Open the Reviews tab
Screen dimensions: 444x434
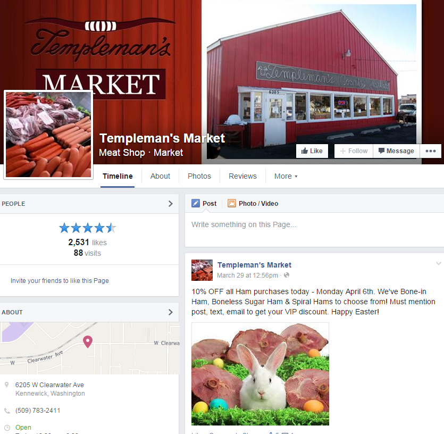point(242,176)
